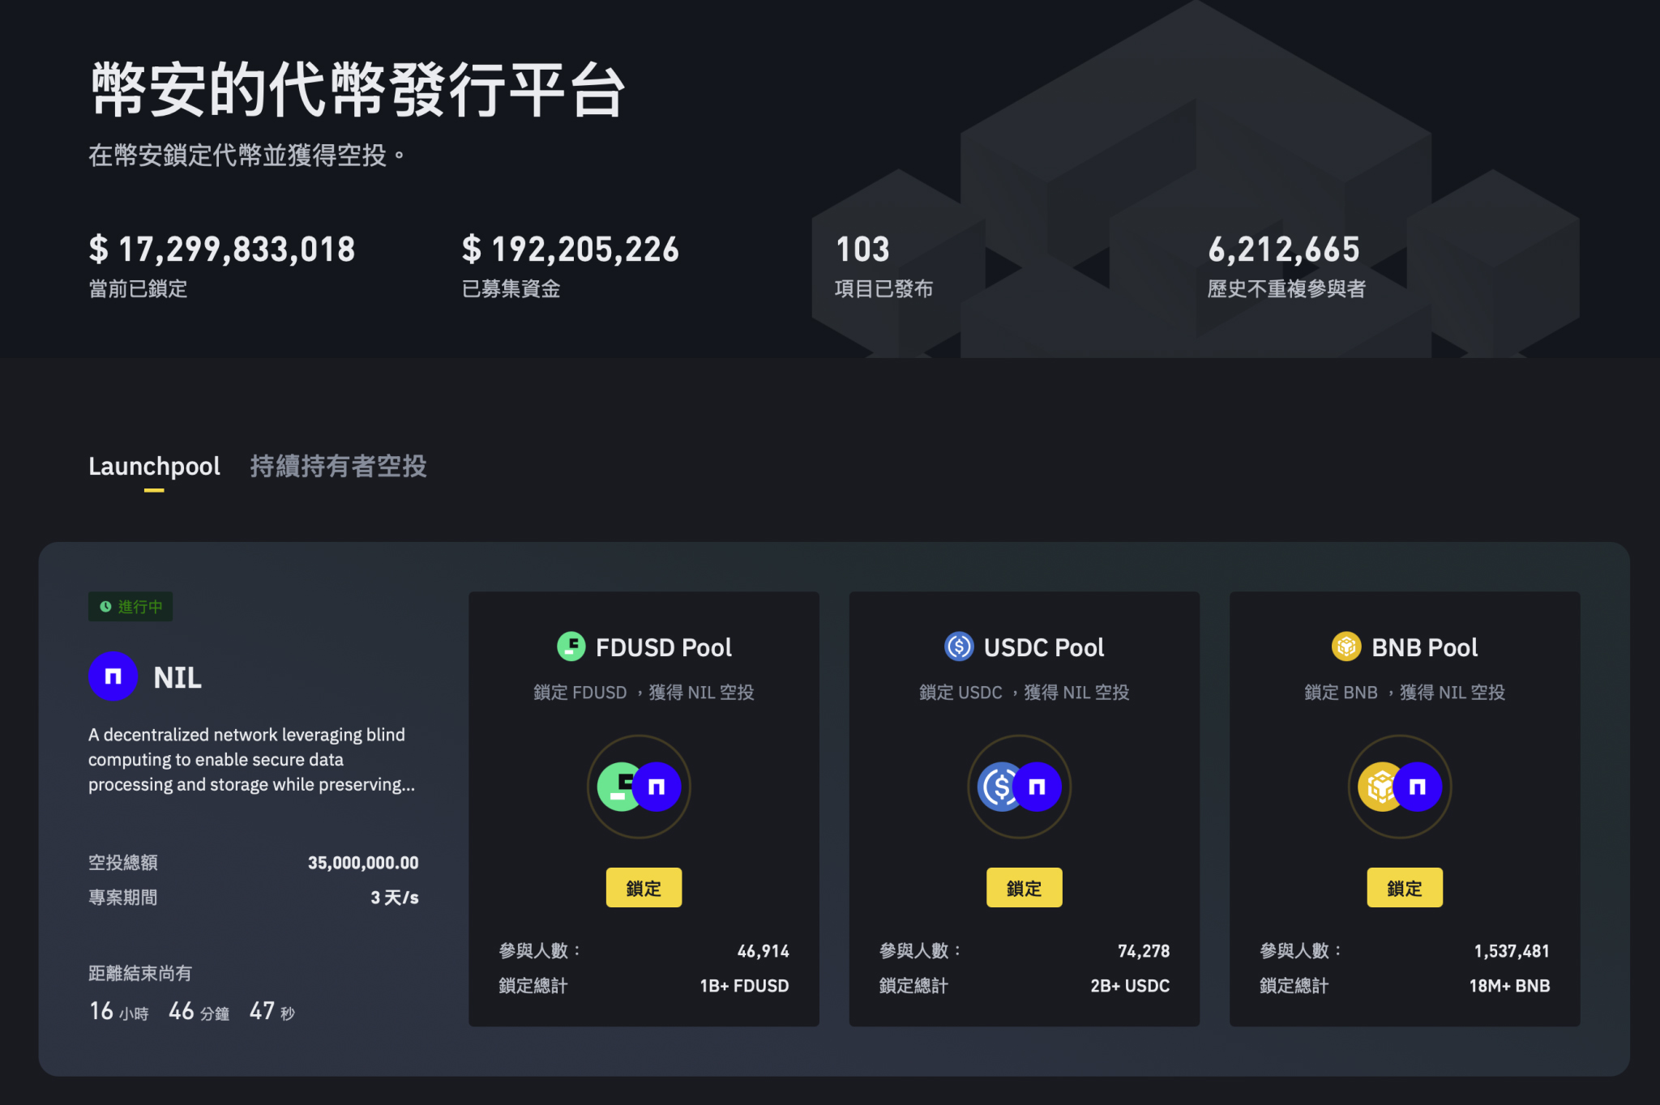Click the large FDUSD/NIL pair graphic
This screenshot has width=1660, height=1105.
tap(639, 786)
